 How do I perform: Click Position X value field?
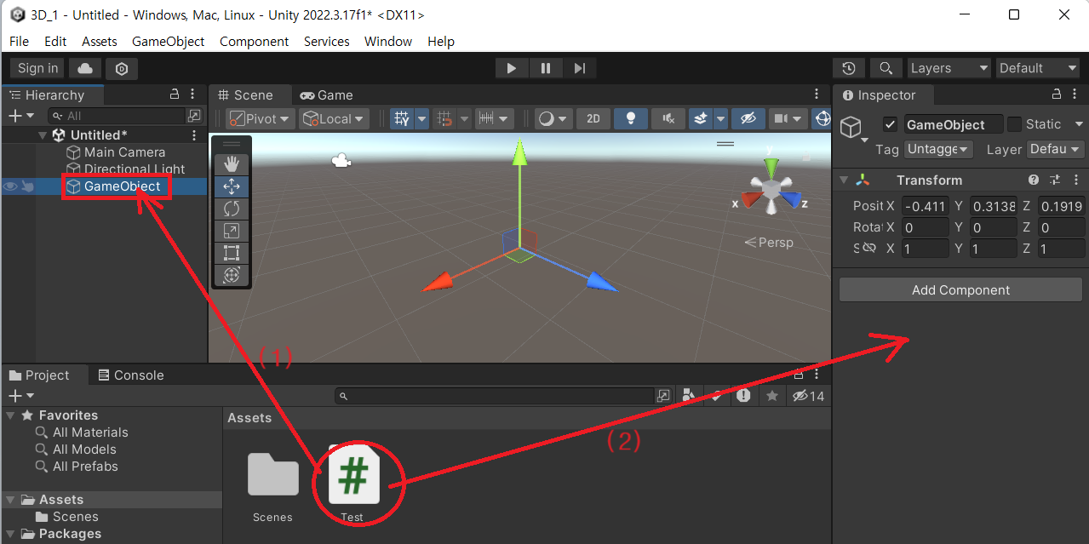click(924, 206)
